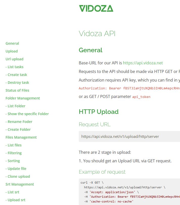This screenshot has height=205, width=180.
Task: Open Folder Management section
Action: pyautogui.click(x=23, y=98)
